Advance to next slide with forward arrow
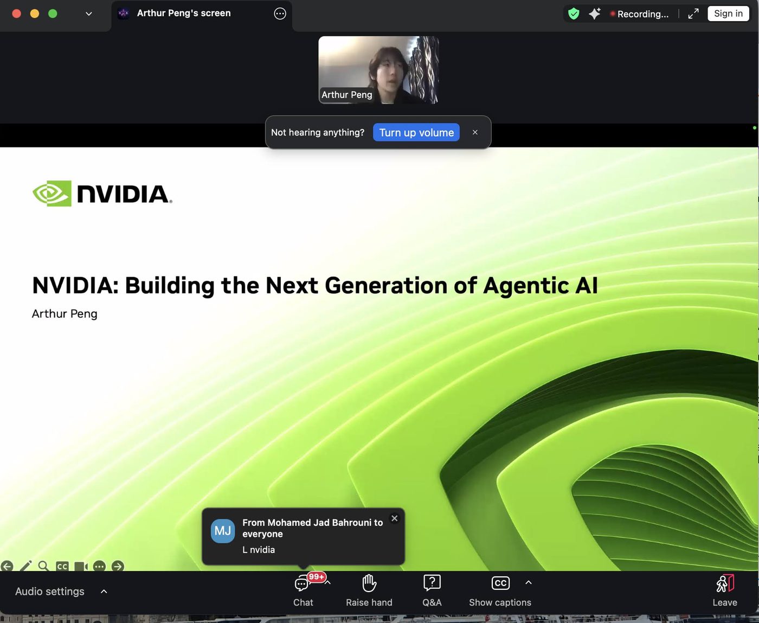Image resolution: width=759 pixels, height=623 pixels. tap(118, 566)
